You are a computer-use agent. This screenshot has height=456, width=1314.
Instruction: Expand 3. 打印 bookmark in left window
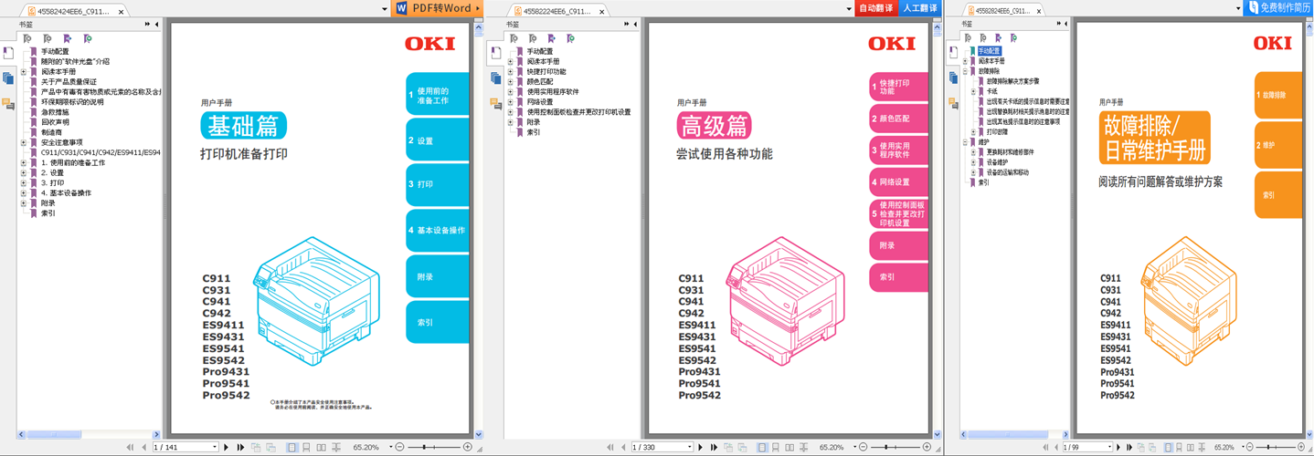coord(24,183)
